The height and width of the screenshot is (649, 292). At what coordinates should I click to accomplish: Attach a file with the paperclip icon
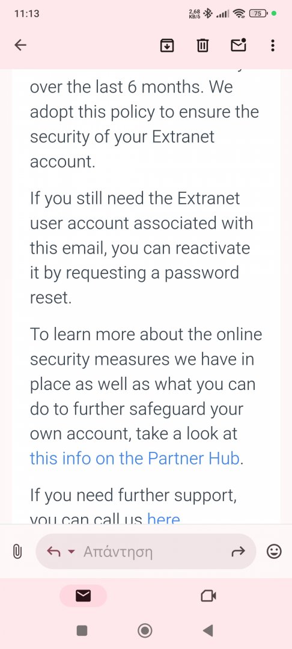[x=17, y=551]
